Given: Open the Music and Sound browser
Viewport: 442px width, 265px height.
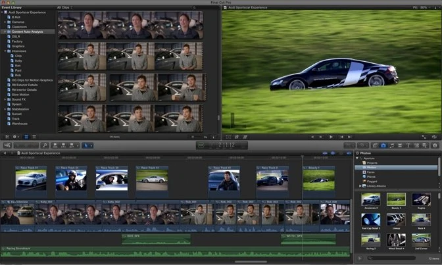Looking at the screenshot, I should click(391, 145).
